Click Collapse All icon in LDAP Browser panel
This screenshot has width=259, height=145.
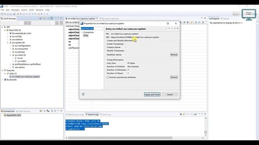point(49,18)
